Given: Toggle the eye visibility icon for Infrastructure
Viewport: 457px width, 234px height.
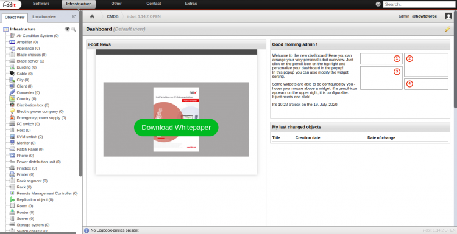Looking at the screenshot, I should tap(67, 29).
